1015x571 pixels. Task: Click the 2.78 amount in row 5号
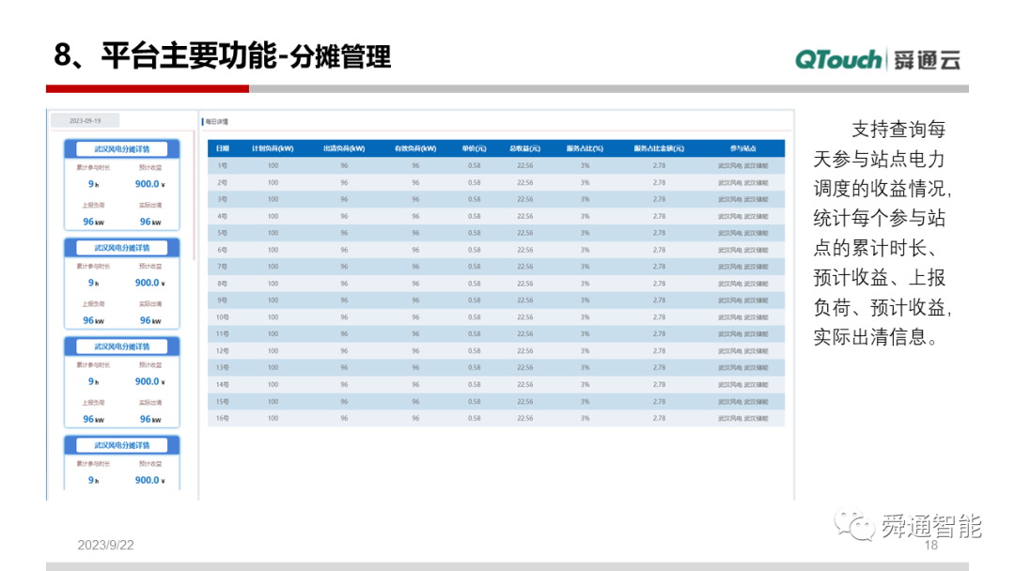tap(658, 233)
